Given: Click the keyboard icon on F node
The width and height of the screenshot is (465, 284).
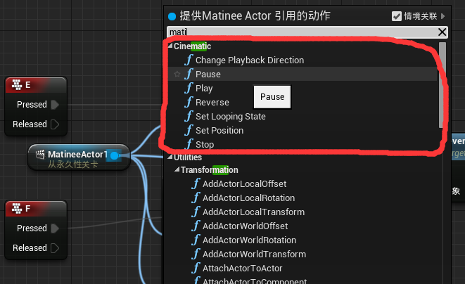Looking at the screenshot, I should click(x=17, y=208).
